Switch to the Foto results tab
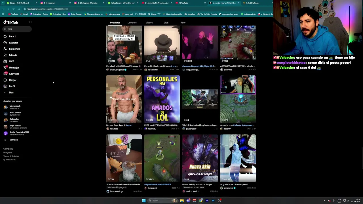The image size is (363, 204). [183, 23]
